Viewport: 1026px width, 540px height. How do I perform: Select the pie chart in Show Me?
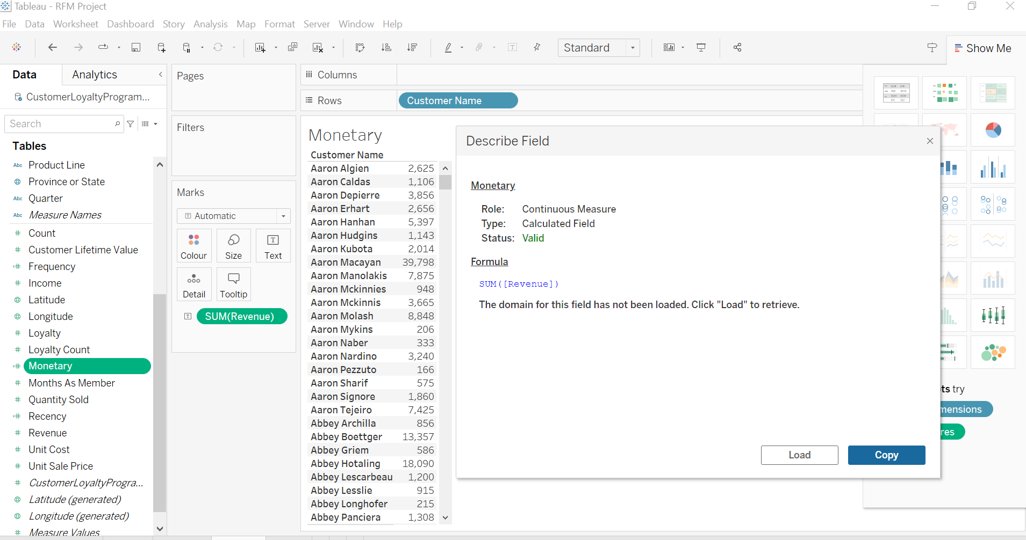pyautogui.click(x=993, y=130)
